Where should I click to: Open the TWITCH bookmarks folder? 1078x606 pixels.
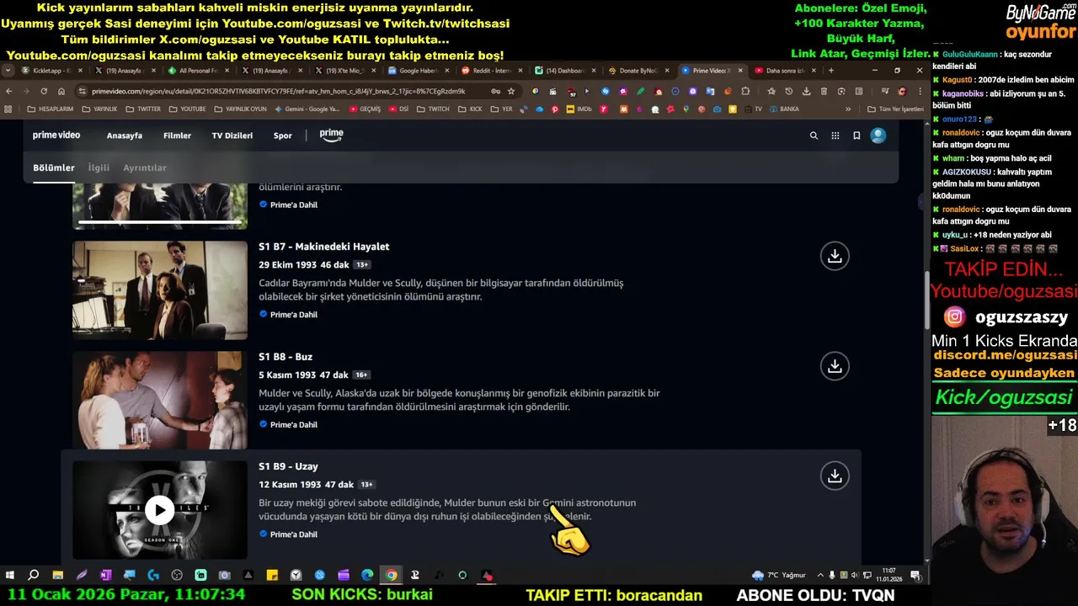coord(433,109)
